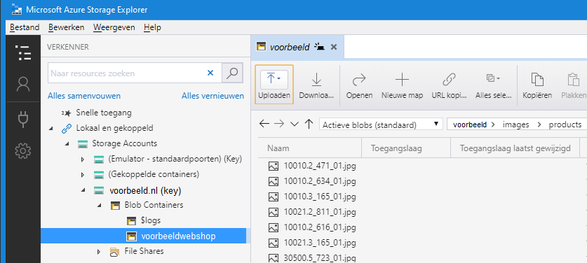The image size is (587, 263).
Task: Go up one folder with up arrow
Action: tap(309, 124)
